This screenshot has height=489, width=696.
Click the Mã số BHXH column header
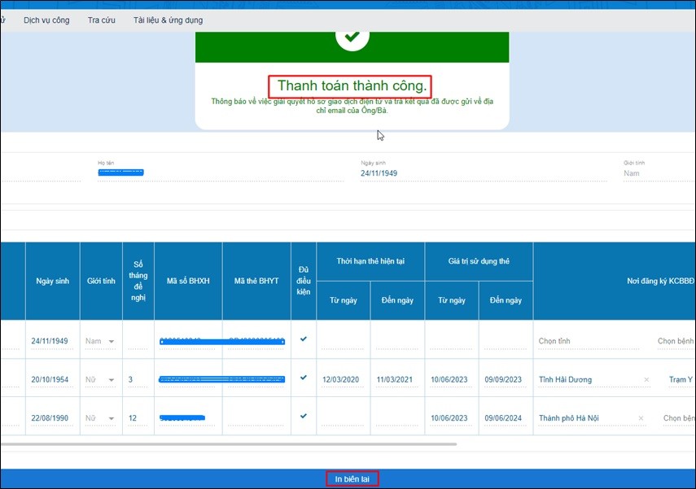click(188, 281)
